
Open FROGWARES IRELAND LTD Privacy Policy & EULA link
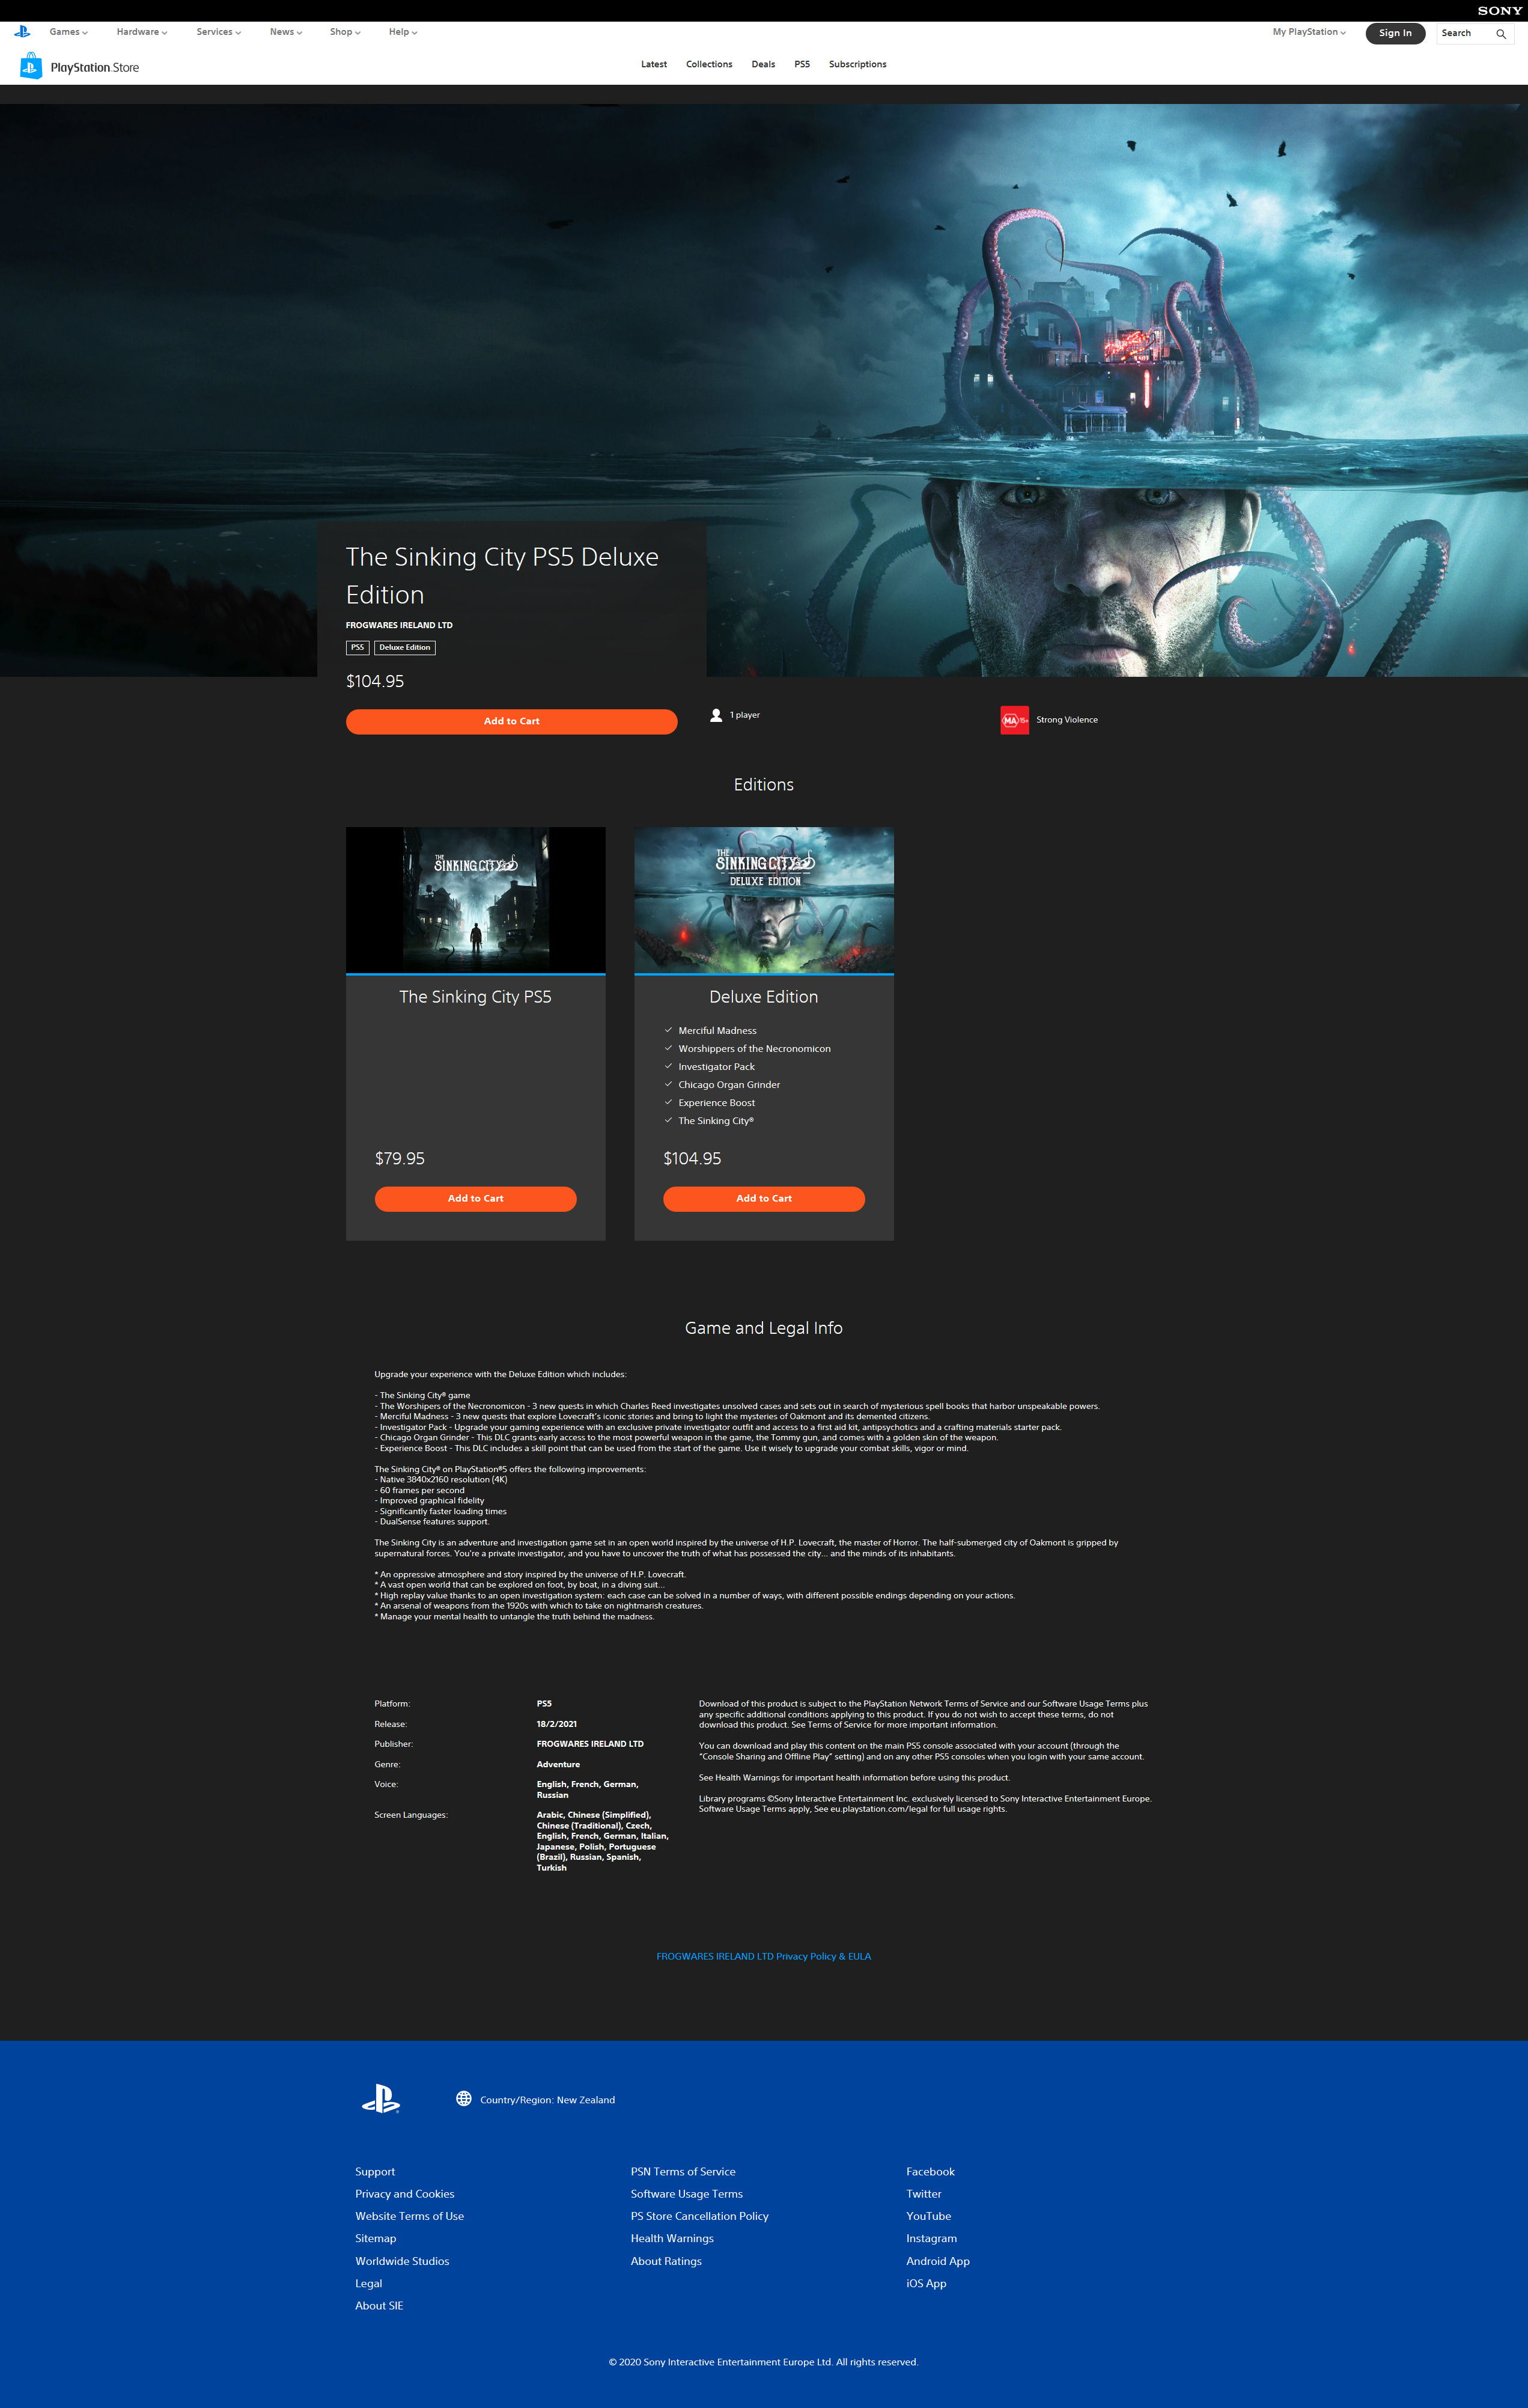click(764, 1956)
